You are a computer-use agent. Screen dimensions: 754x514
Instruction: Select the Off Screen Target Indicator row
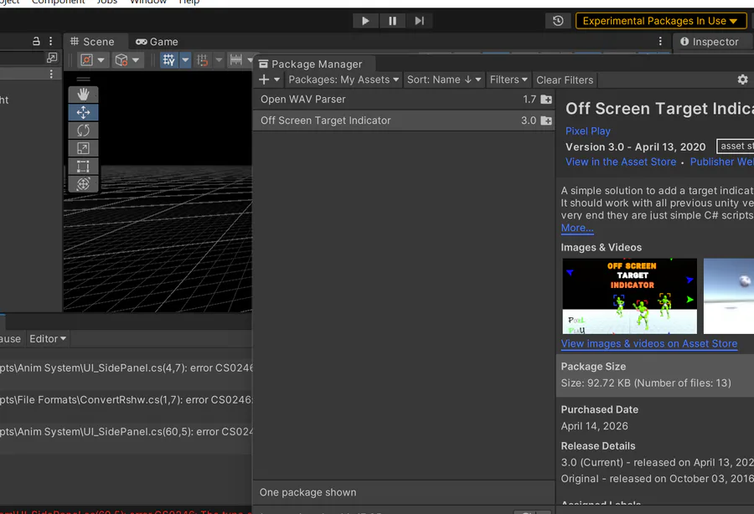(x=404, y=121)
